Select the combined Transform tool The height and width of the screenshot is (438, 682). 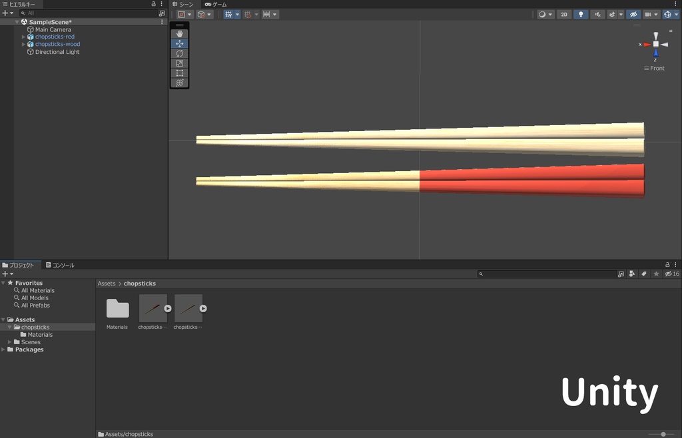[180, 83]
